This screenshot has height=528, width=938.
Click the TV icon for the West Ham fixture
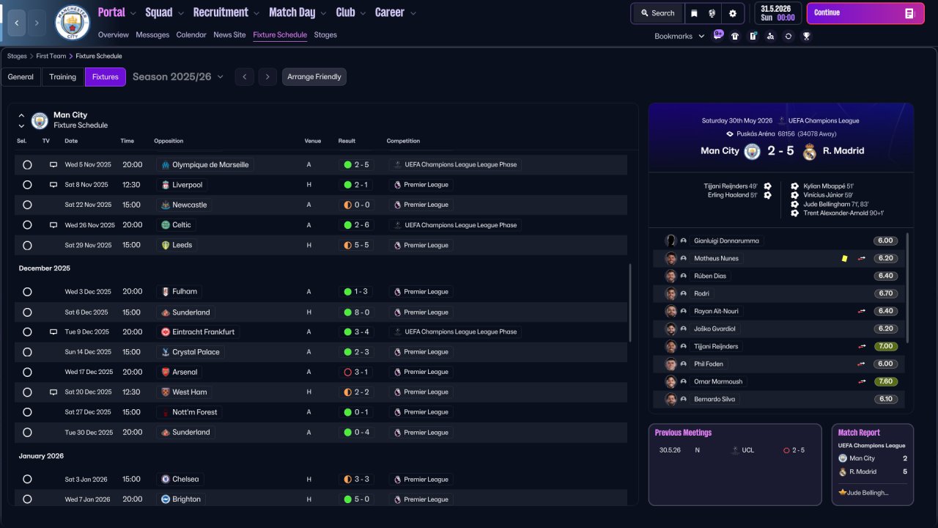pos(53,392)
